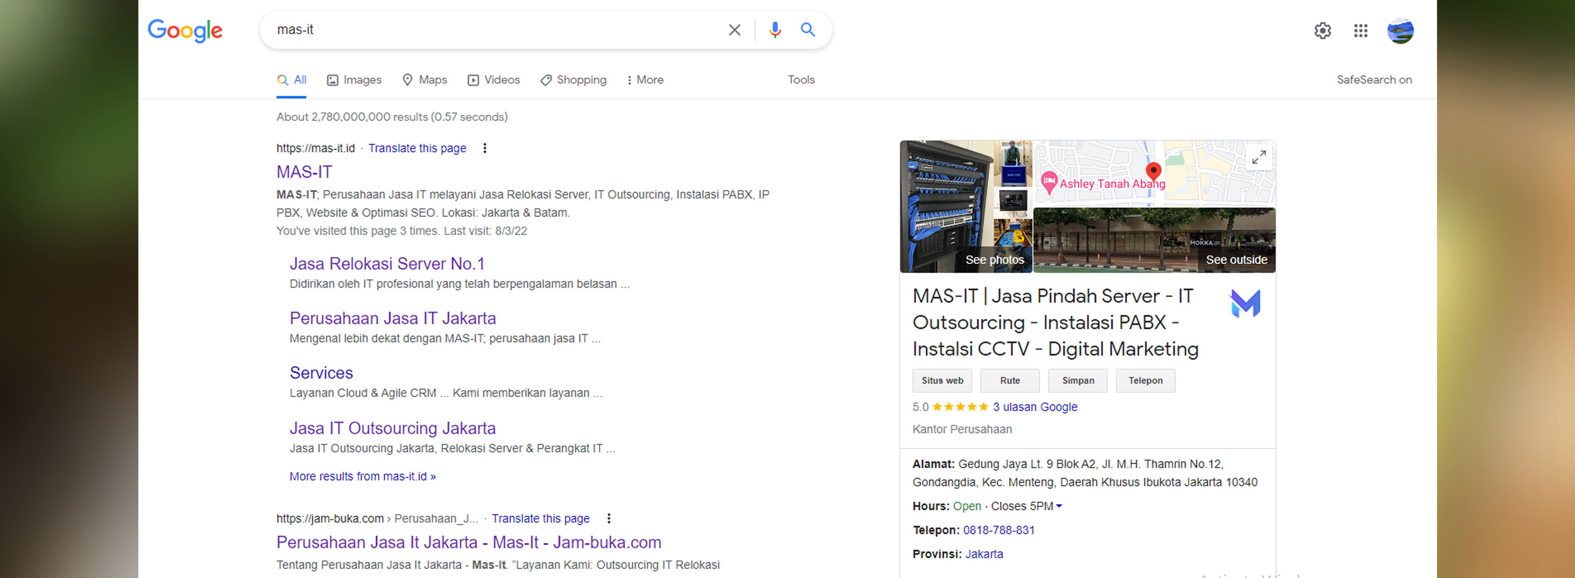Click Translate this page for mas-it.id
Screen dimensions: 1575x578
coord(417,148)
